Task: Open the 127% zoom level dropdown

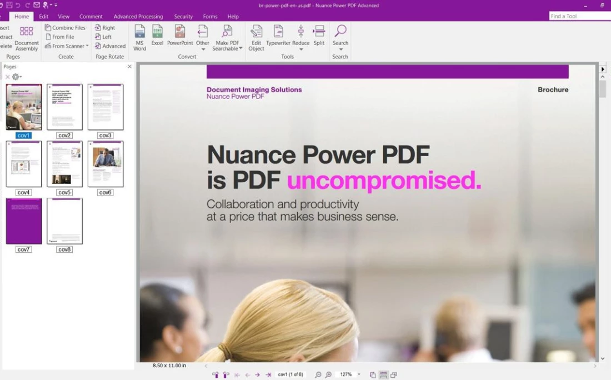Action: (x=359, y=375)
